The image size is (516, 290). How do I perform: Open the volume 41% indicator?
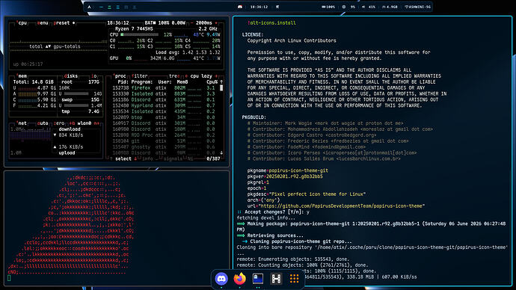pyautogui.click(x=369, y=7)
